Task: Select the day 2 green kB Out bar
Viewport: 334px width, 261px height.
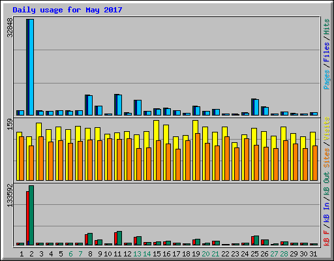Action: click(x=31, y=215)
